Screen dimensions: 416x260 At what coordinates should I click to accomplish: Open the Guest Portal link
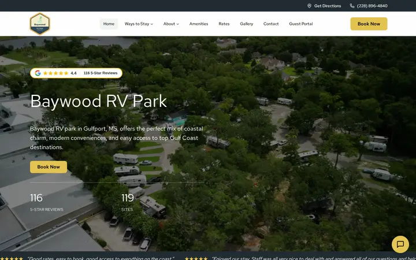[x=301, y=24]
